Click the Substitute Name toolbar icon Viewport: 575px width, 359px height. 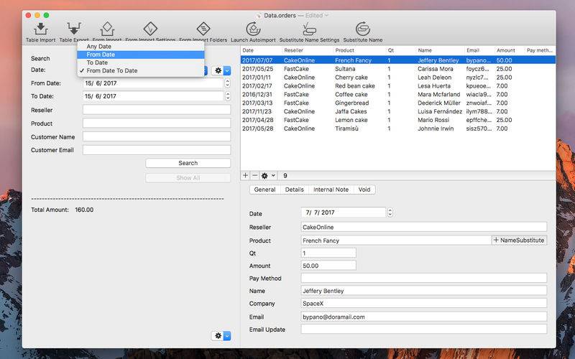coord(362,29)
